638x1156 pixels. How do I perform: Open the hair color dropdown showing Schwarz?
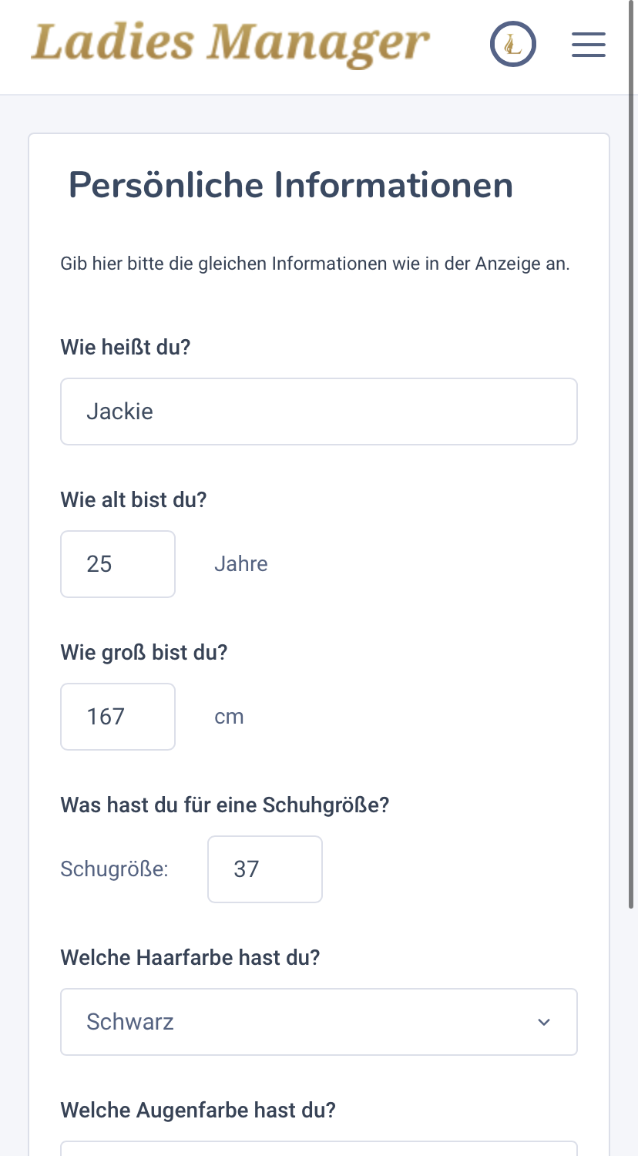308,1022
